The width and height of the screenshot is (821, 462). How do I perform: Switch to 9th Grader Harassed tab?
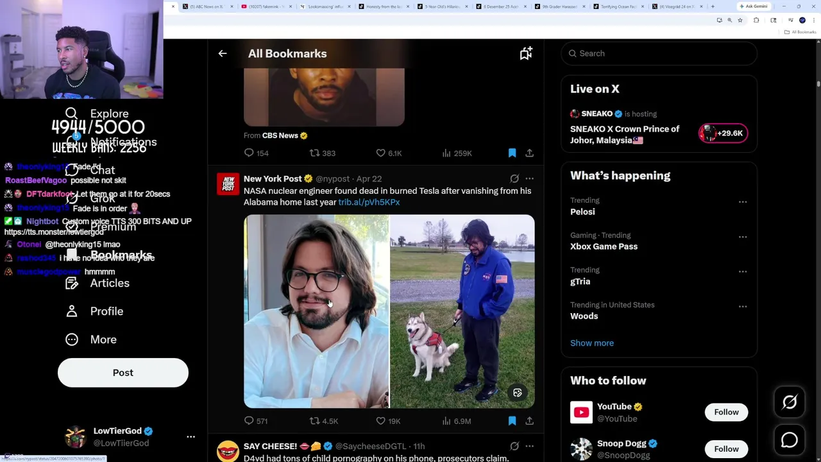(x=559, y=6)
